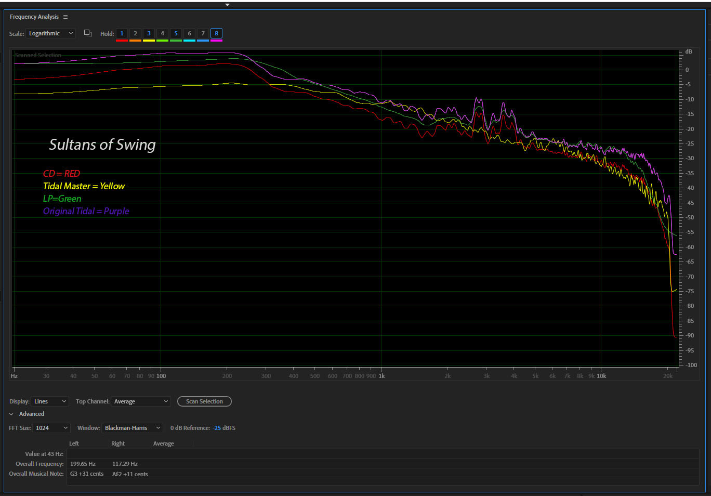Screen dimensions: 711x496
Task: Click the Average column header
Action: 163,443
